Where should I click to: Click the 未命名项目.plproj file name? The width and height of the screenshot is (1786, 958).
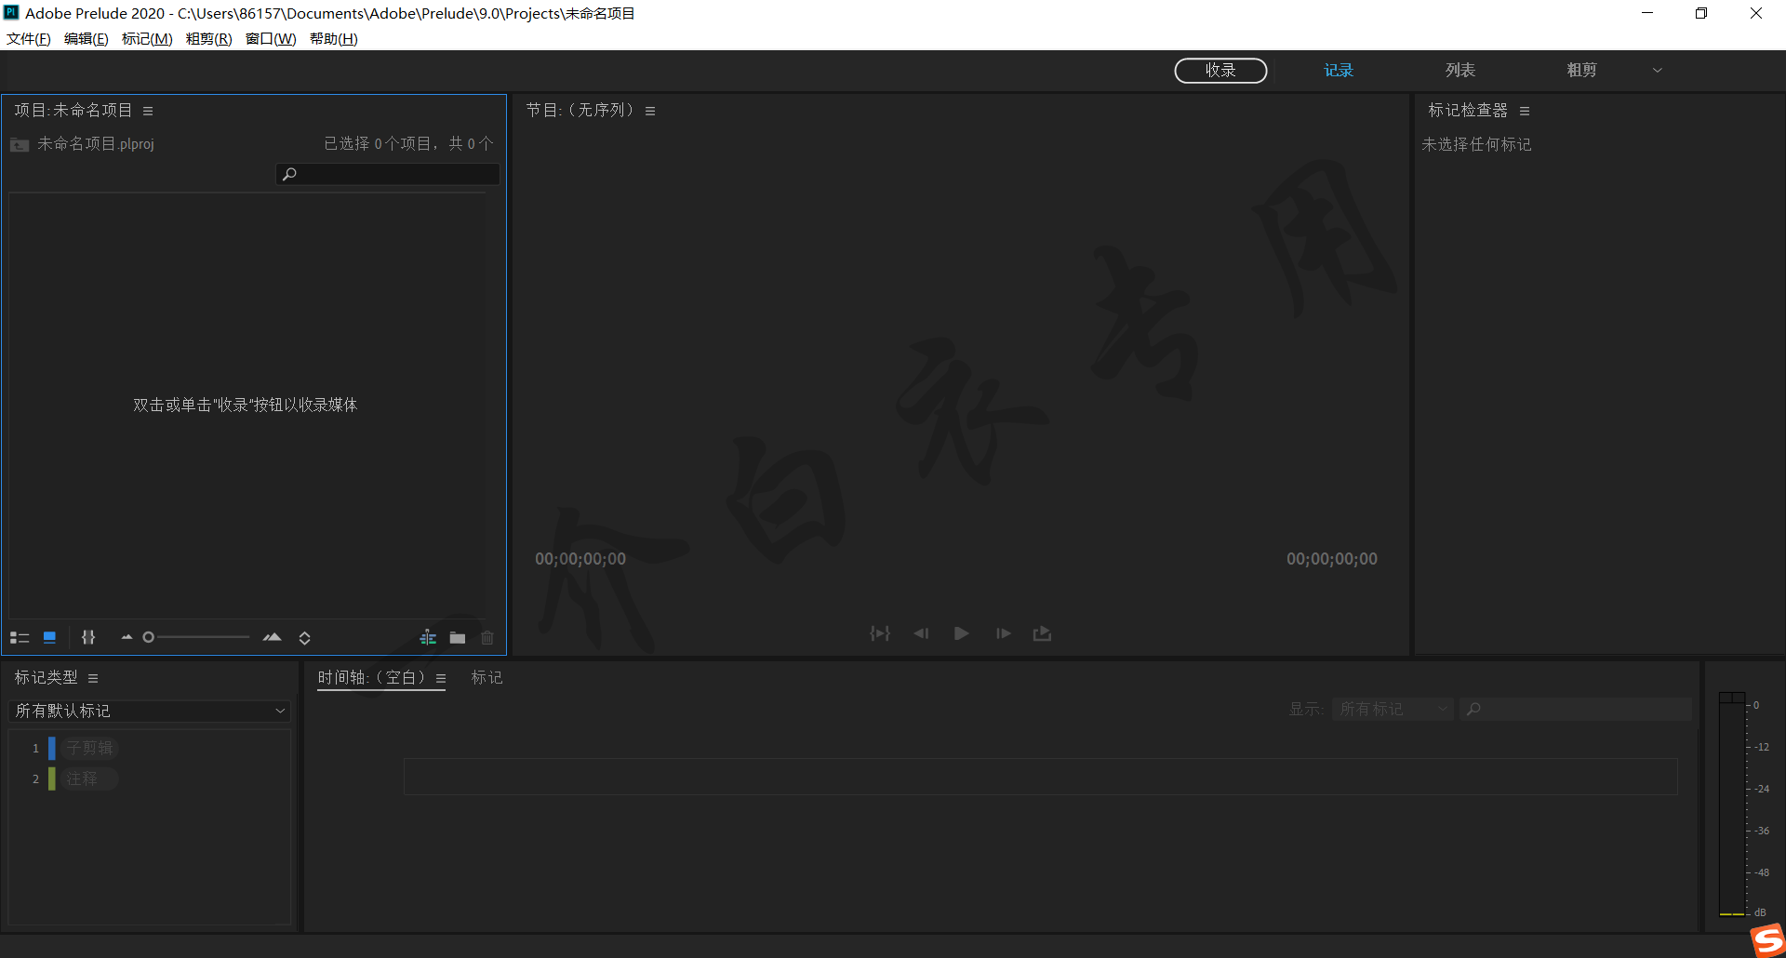(96, 144)
